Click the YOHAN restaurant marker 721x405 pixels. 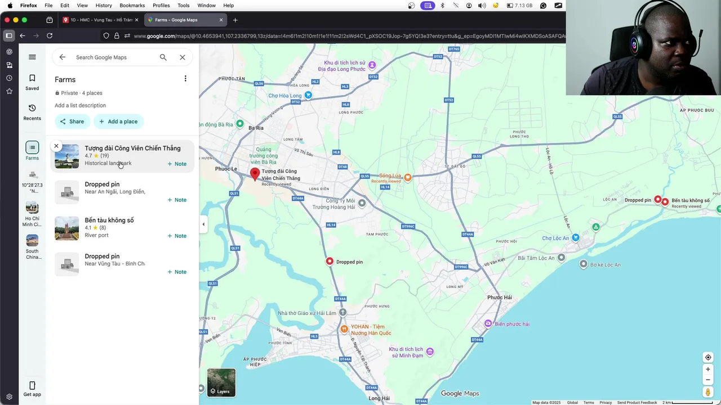tap(344, 328)
